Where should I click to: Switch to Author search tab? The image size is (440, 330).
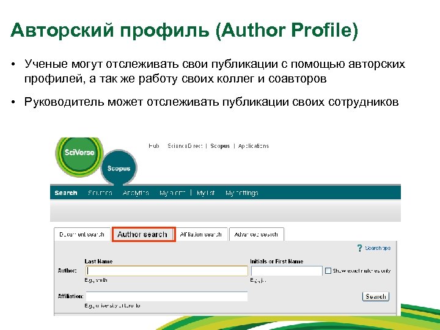pyautogui.click(x=144, y=234)
